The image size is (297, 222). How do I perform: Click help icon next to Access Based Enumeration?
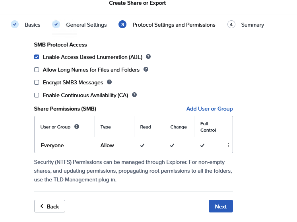[148, 57]
